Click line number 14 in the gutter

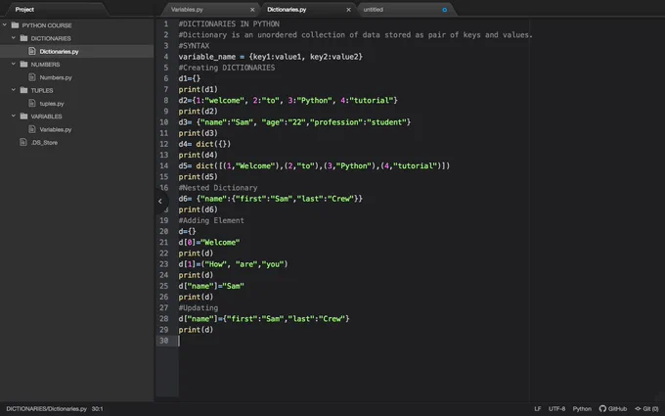pos(163,166)
